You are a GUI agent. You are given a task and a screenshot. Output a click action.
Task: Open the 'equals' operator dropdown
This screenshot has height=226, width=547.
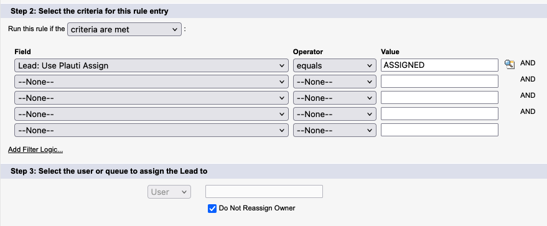point(335,65)
